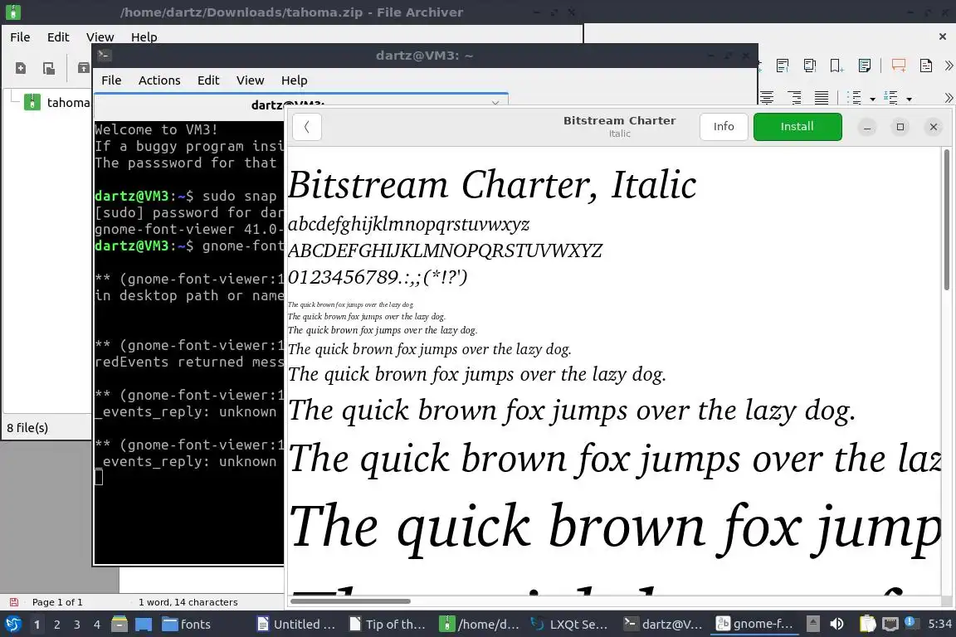Open Help menu in File Archiver
The height and width of the screenshot is (637, 956).
pyautogui.click(x=144, y=37)
